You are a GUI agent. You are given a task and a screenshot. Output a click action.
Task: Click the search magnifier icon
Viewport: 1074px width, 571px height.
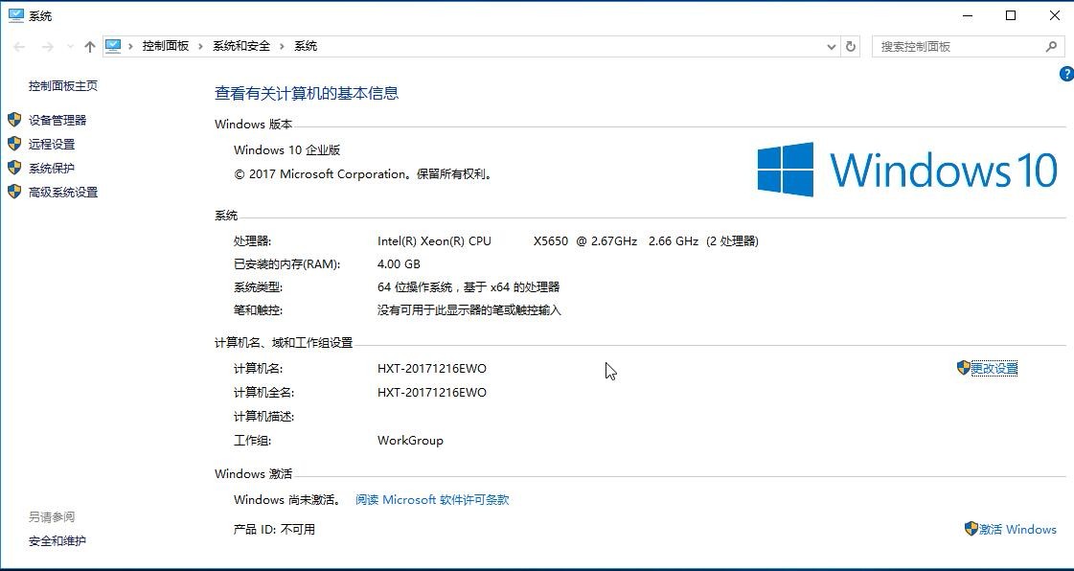click(1051, 46)
